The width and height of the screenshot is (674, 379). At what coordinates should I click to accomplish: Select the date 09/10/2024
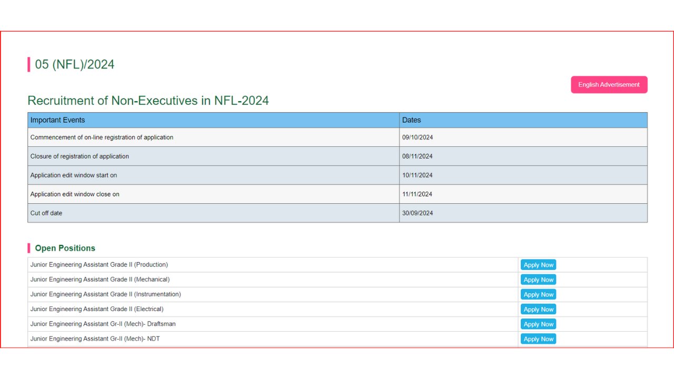pos(417,137)
